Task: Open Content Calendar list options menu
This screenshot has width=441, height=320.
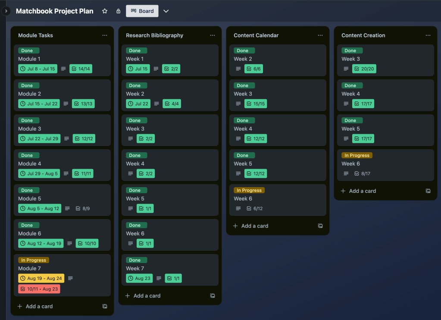Action: (320, 35)
